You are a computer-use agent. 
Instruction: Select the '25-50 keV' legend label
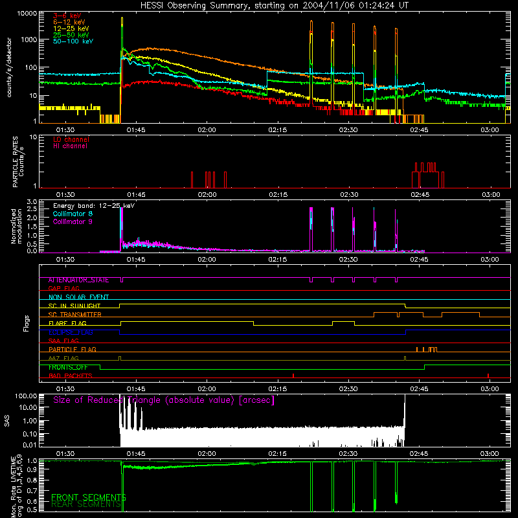pos(71,35)
